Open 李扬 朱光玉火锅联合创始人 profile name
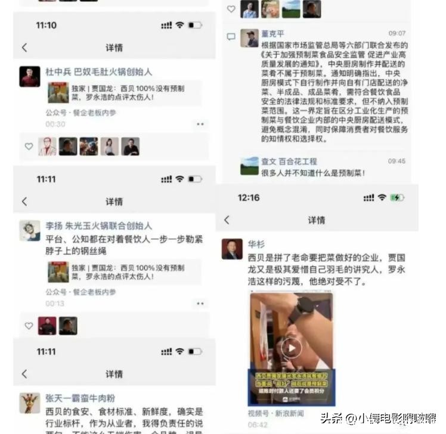The width and height of the screenshot is (446, 434). [99, 226]
